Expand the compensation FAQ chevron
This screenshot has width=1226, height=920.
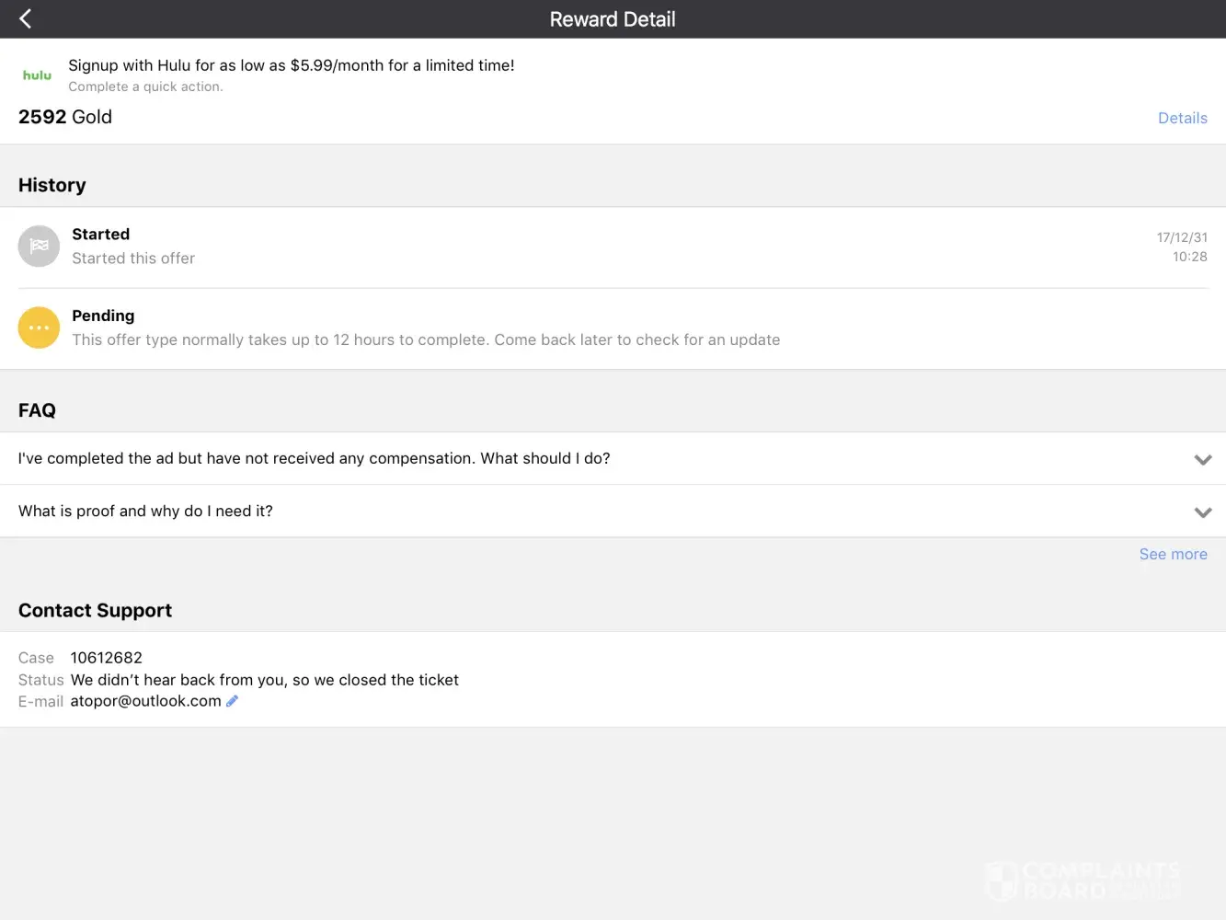coord(1202,459)
